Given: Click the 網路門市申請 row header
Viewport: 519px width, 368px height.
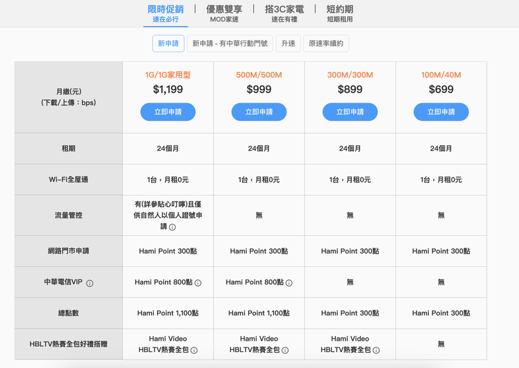Looking at the screenshot, I should 69,251.
